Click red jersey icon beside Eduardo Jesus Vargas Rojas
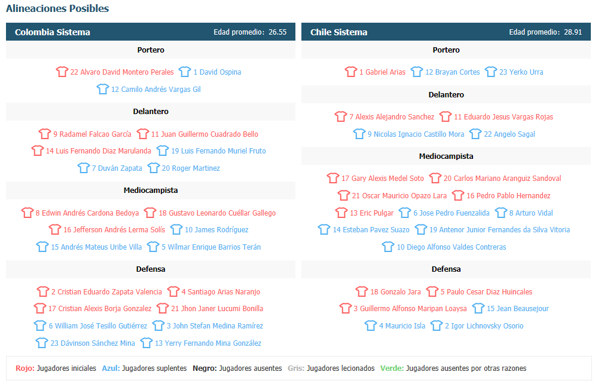Screen dimensions: 598x384 (446, 116)
